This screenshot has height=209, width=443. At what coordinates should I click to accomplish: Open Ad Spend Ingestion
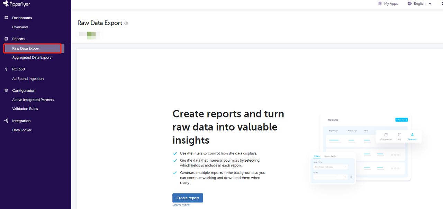click(x=28, y=79)
